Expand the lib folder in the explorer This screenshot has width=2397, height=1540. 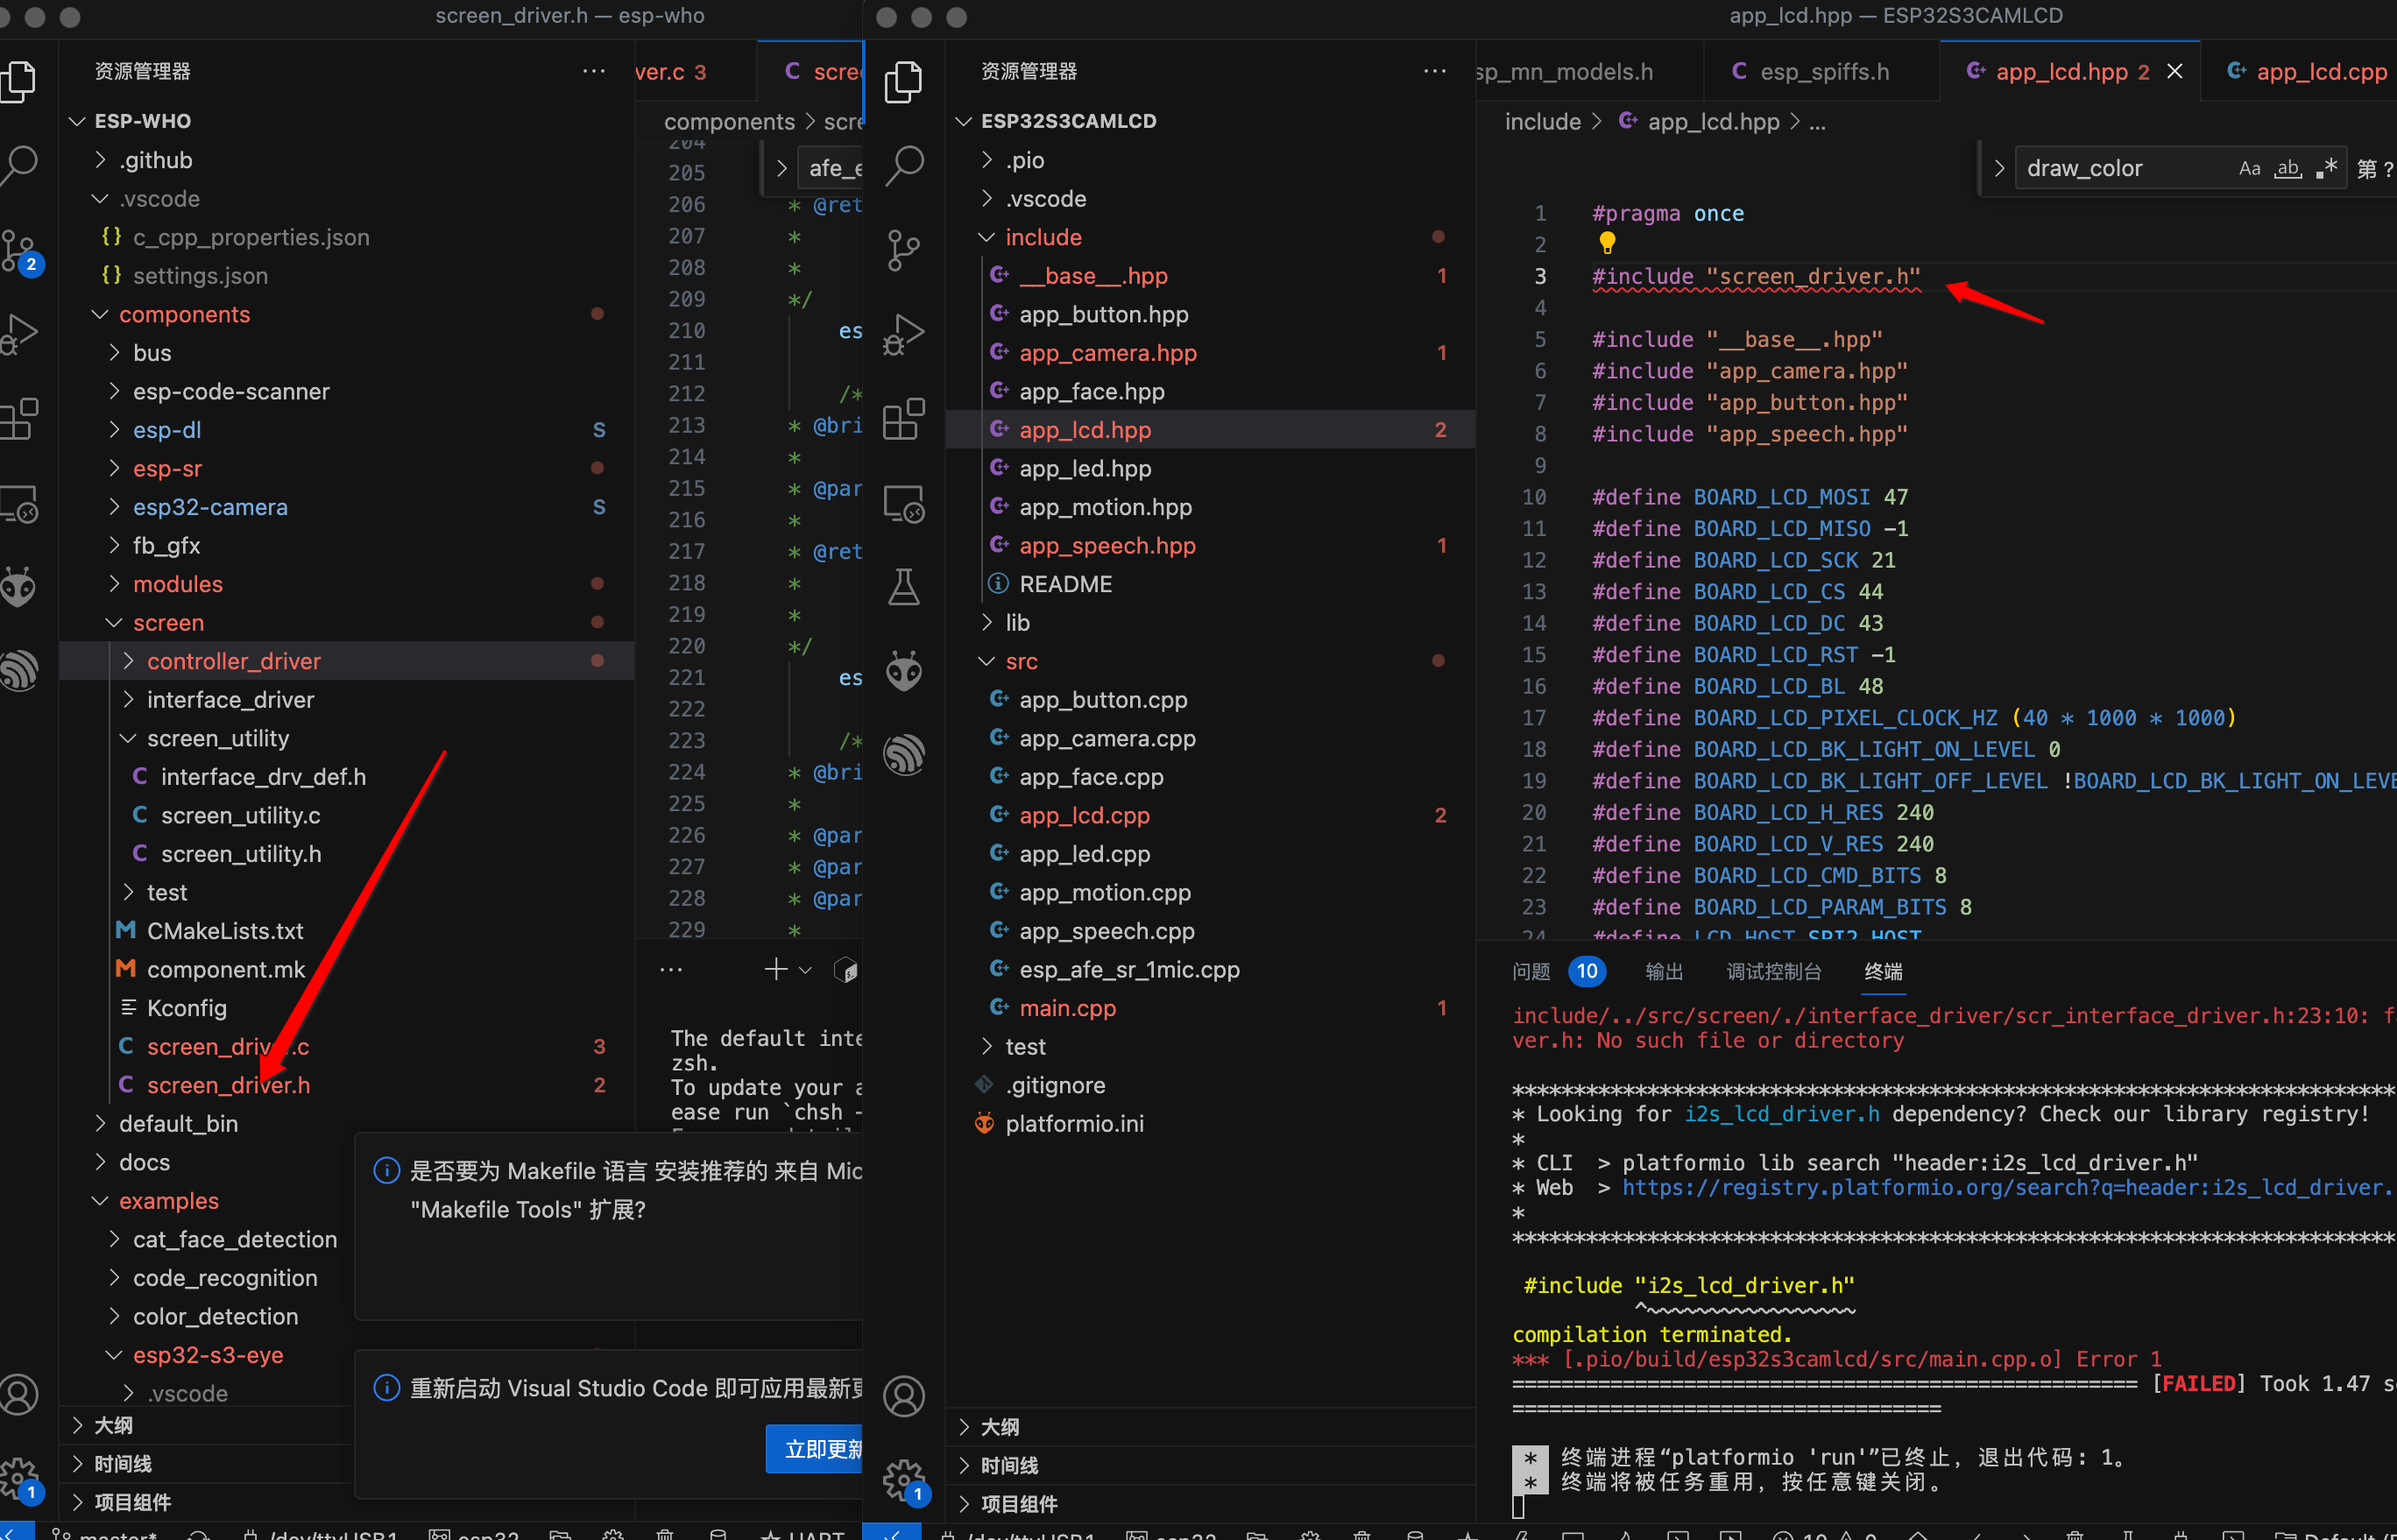[1017, 622]
